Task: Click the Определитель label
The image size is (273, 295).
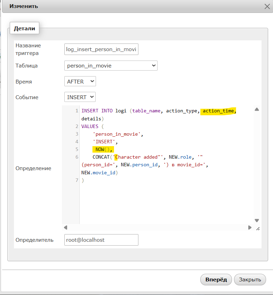Action: [34, 240]
